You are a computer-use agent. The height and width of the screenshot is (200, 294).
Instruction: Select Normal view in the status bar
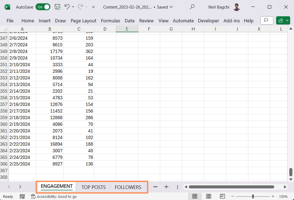(x=195, y=196)
